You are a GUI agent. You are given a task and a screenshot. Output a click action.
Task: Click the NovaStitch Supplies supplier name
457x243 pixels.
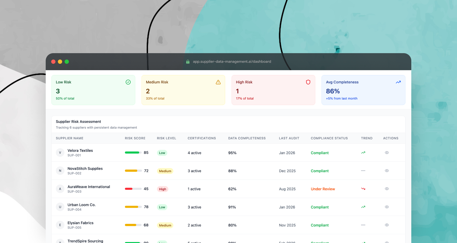pyautogui.click(x=85, y=169)
